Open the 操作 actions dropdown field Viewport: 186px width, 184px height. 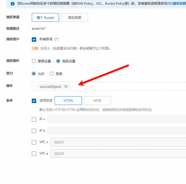click(x=128, y=86)
